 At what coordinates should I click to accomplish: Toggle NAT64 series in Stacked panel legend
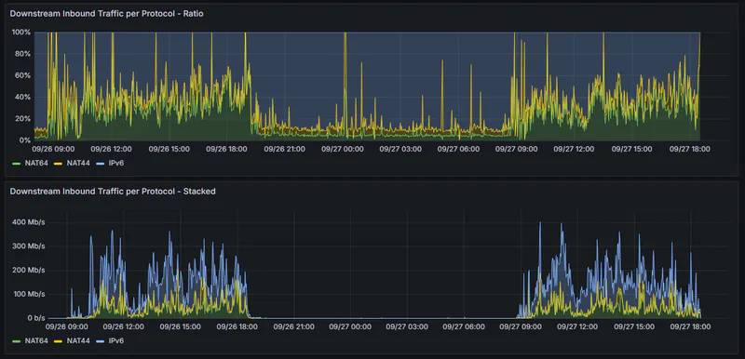[x=36, y=340]
